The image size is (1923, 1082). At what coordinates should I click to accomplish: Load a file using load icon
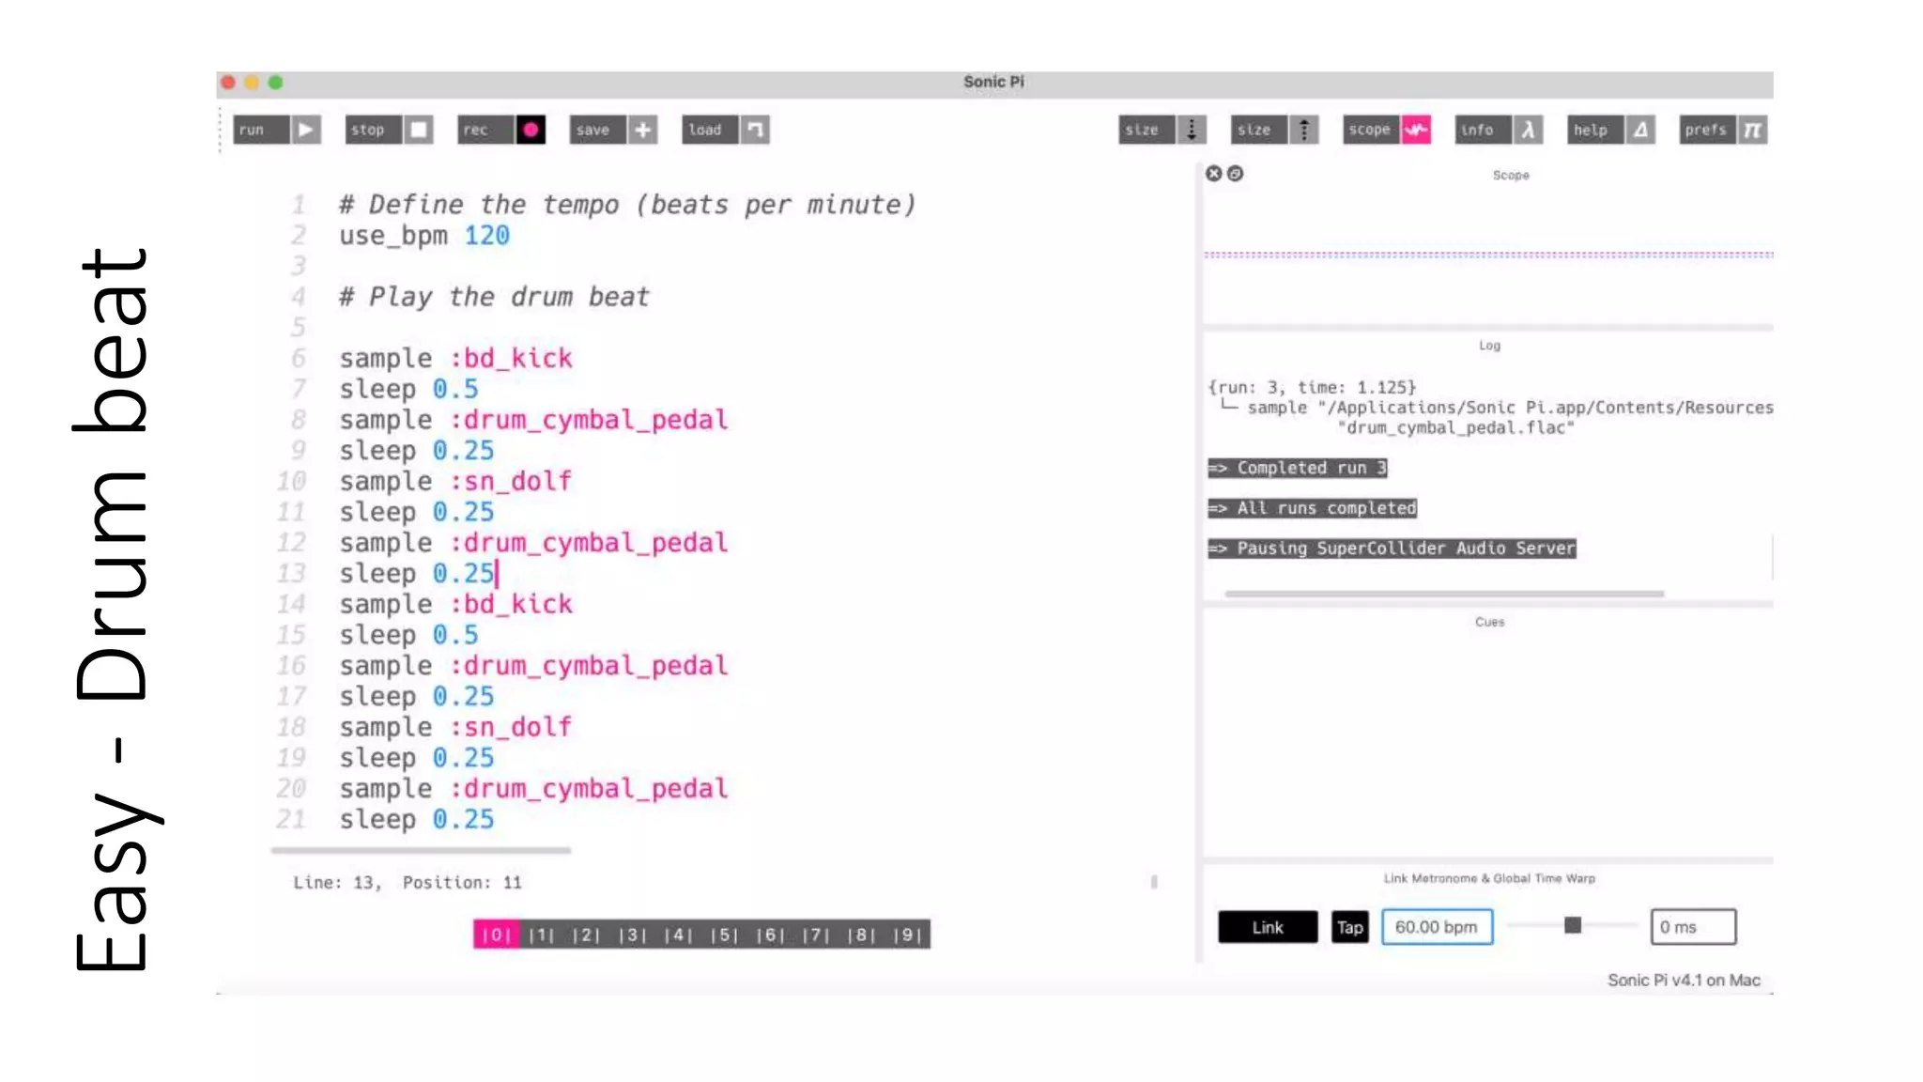(755, 130)
